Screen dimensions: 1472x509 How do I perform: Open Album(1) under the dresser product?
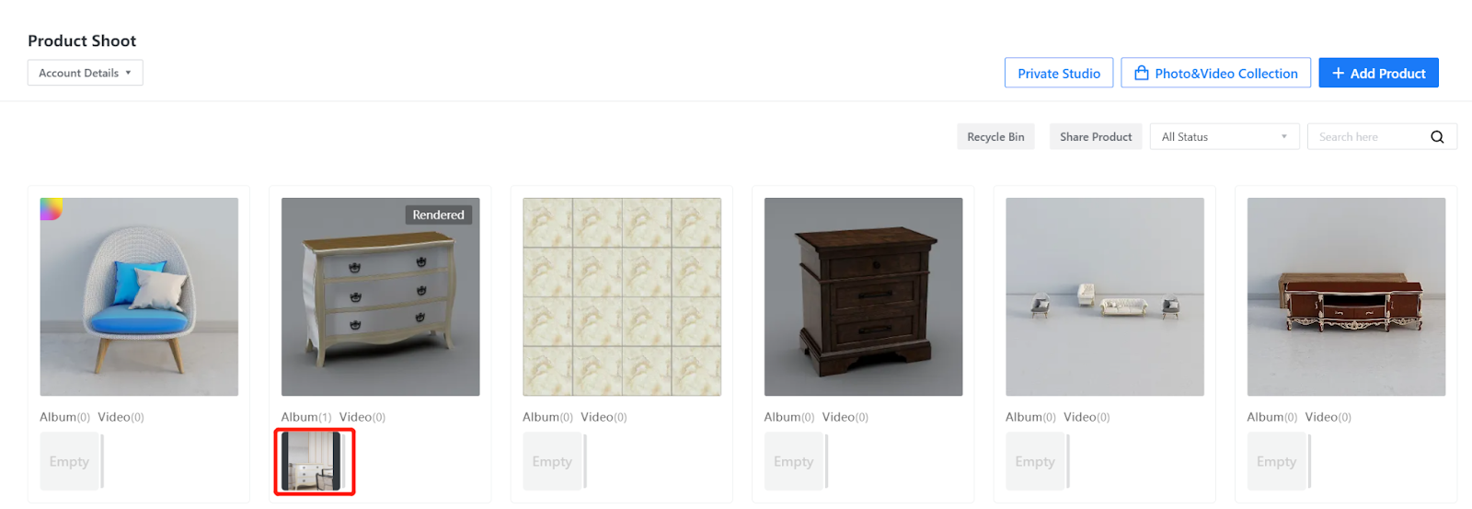coord(306,417)
